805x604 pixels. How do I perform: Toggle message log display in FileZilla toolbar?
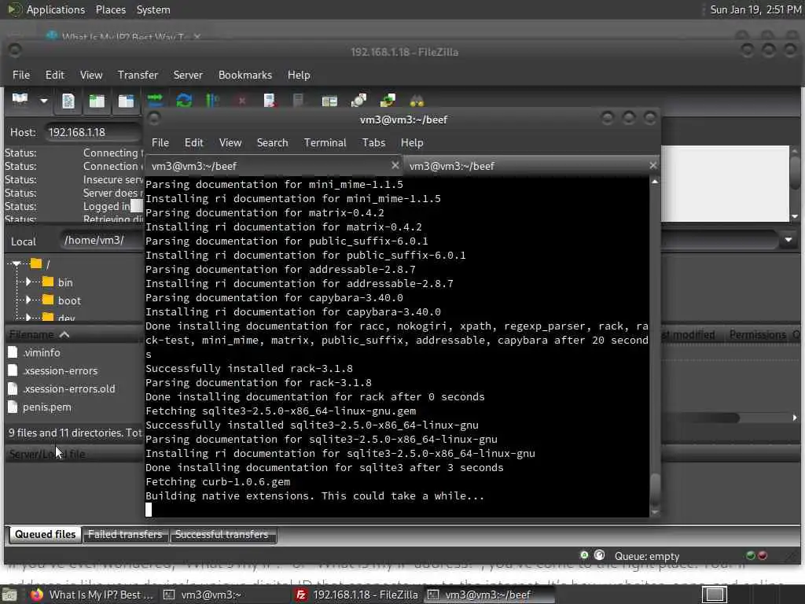[68, 100]
